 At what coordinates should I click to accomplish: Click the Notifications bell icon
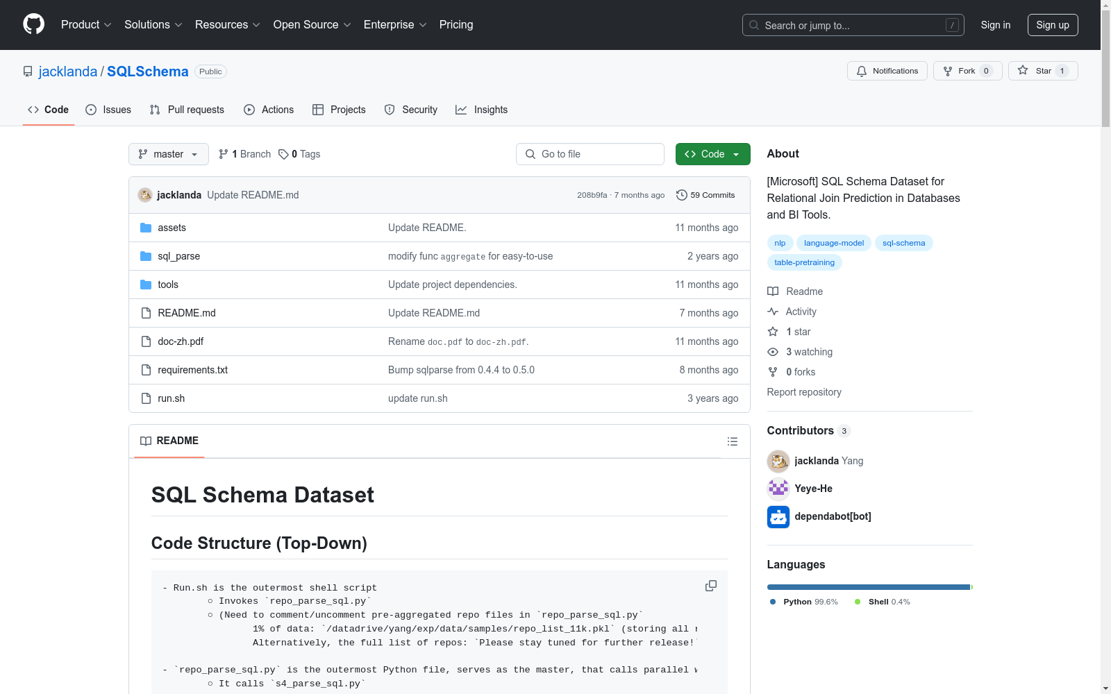(x=862, y=71)
